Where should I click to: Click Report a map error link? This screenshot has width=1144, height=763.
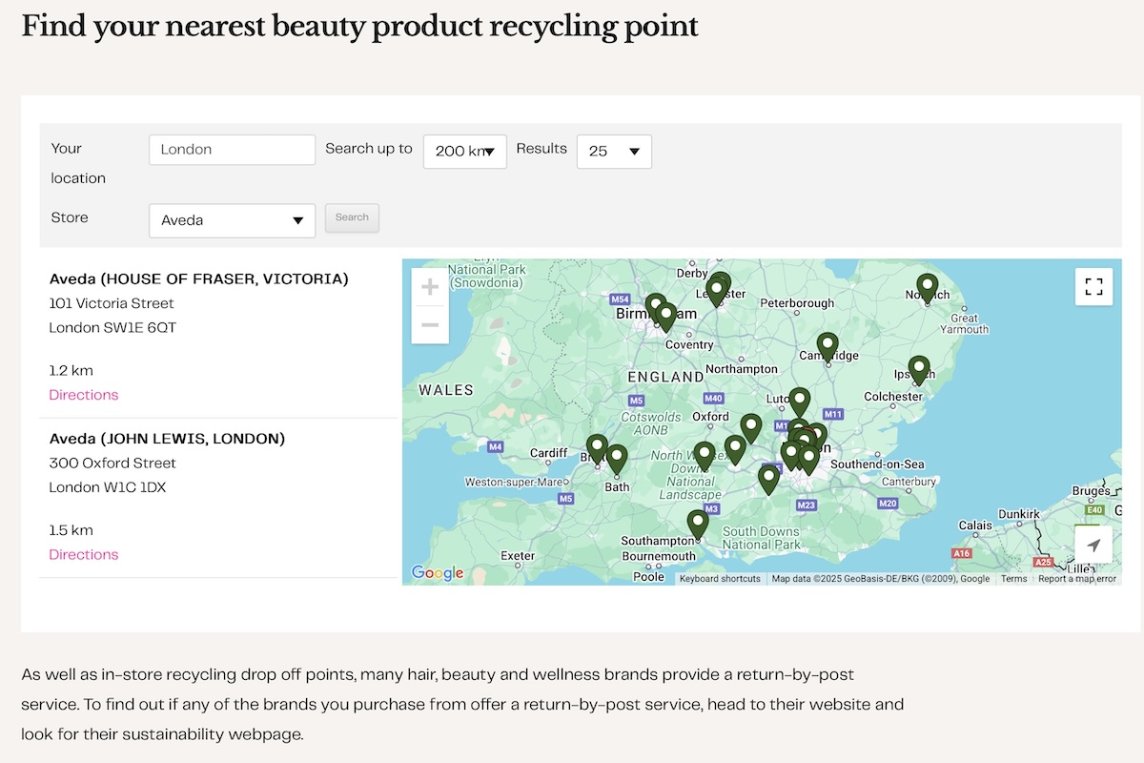click(x=1077, y=579)
